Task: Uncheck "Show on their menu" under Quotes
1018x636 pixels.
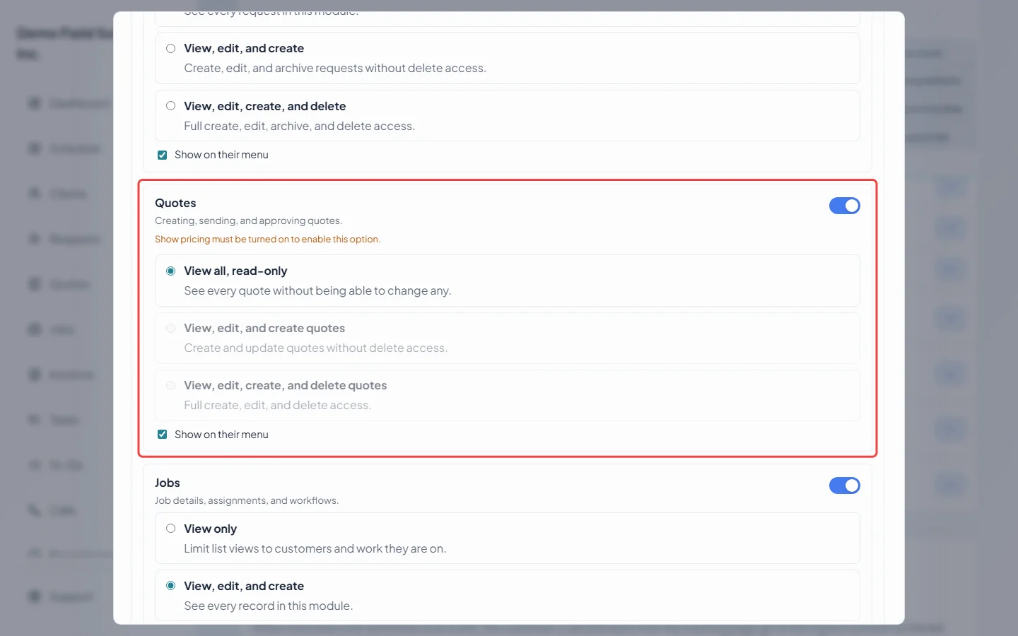Action: [162, 435]
